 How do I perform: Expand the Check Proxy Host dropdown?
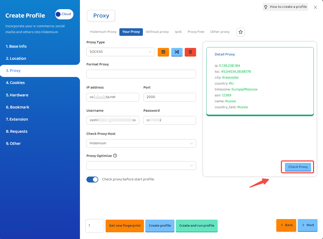click(x=141, y=143)
